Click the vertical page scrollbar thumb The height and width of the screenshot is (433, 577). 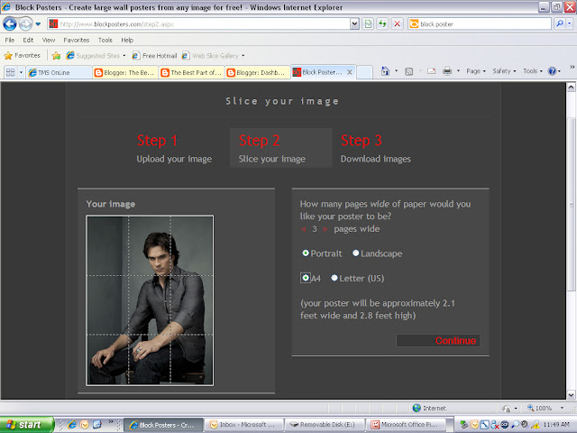pyautogui.click(x=571, y=205)
